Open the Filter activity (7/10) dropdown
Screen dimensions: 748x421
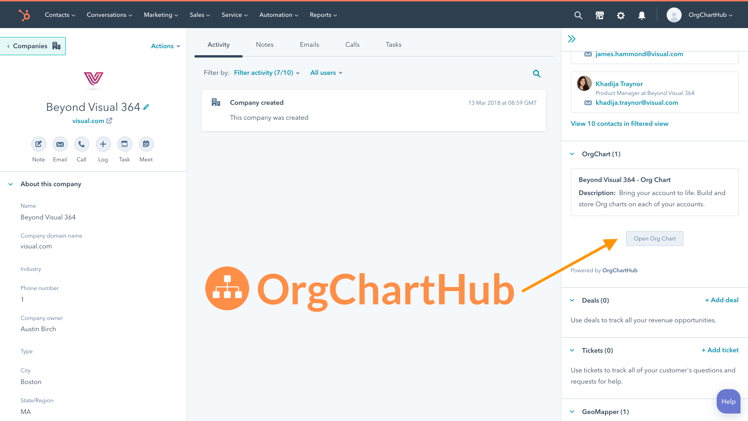coord(267,73)
